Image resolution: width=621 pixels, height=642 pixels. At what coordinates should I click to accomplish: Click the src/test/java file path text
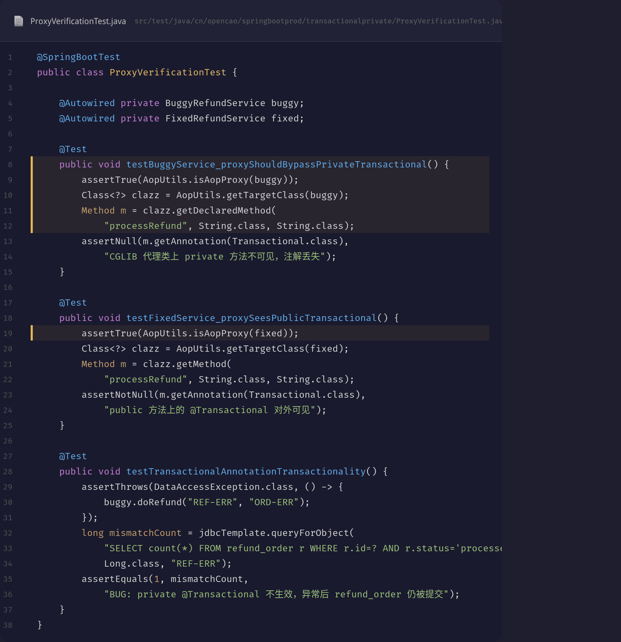318,21
